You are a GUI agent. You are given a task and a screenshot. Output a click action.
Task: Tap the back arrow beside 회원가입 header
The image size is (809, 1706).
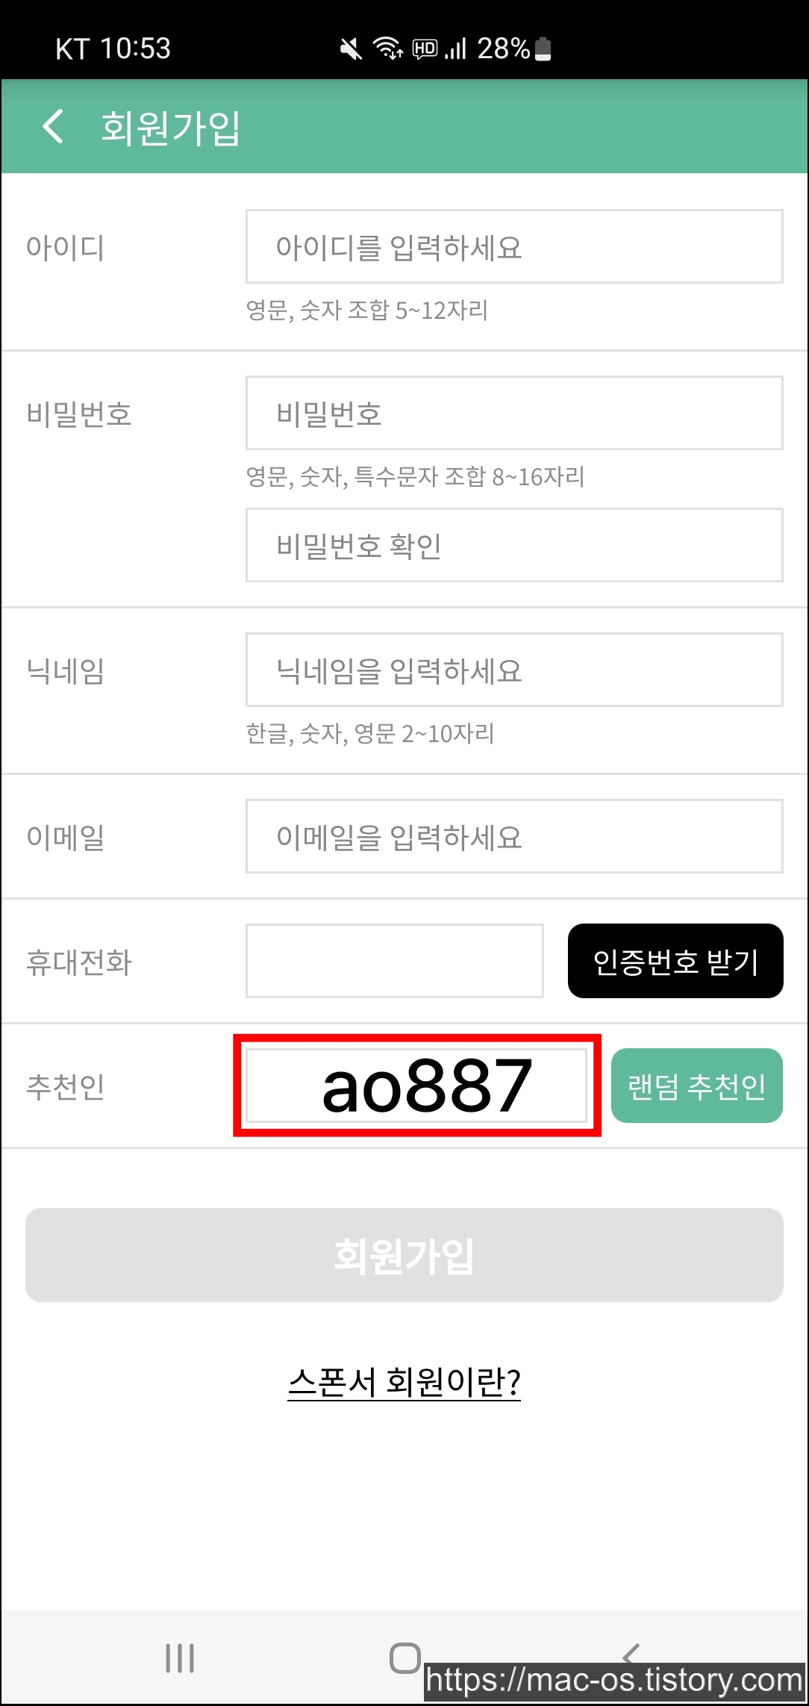[x=52, y=126]
